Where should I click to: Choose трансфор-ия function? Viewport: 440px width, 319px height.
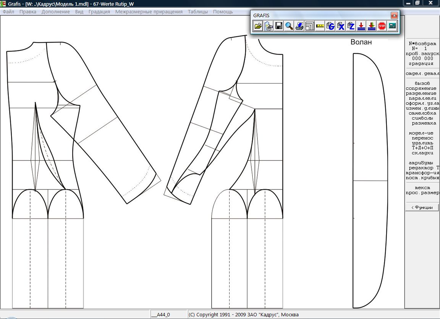tap(422, 173)
